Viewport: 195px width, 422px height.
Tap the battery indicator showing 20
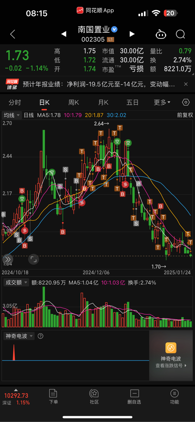coord(171,13)
